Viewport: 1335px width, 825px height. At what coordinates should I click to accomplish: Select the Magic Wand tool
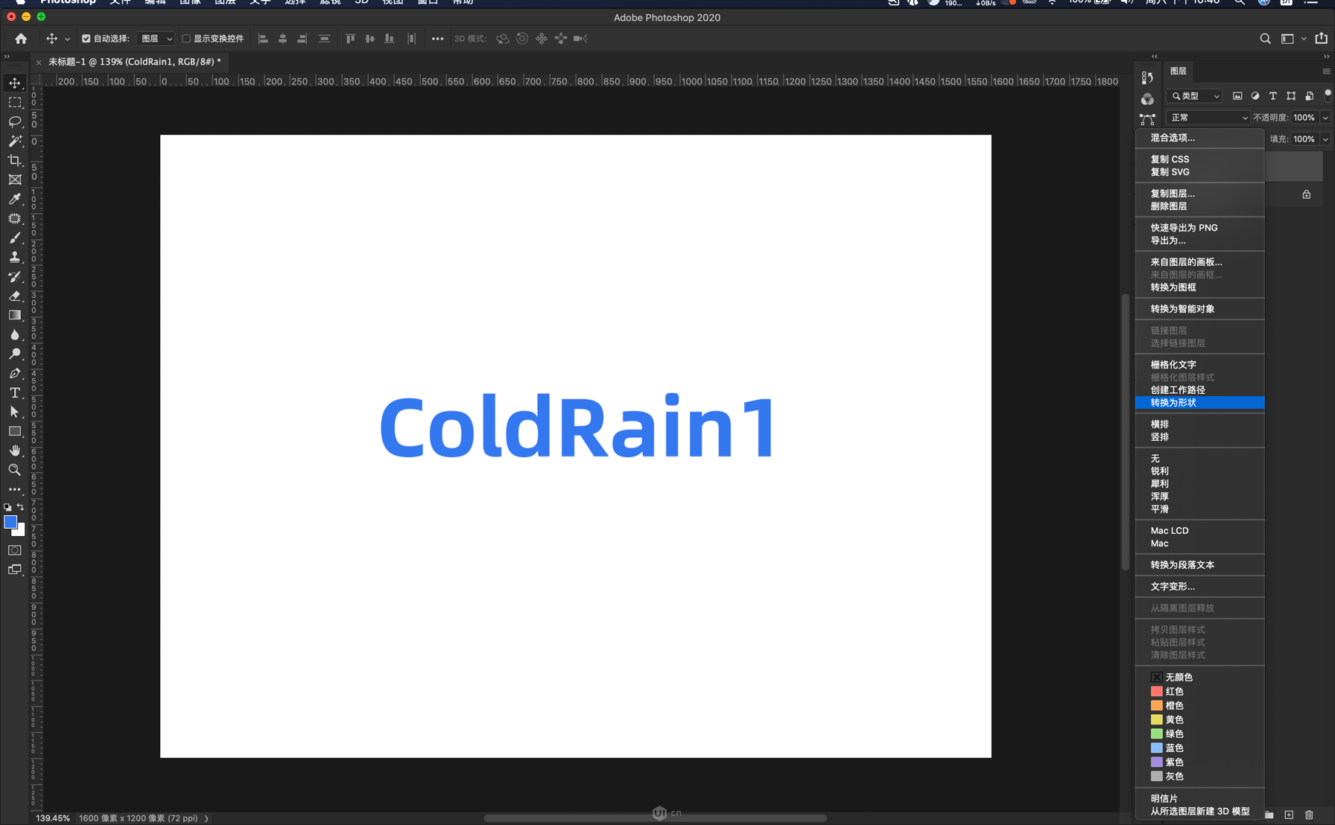click(x=15, y=141)
